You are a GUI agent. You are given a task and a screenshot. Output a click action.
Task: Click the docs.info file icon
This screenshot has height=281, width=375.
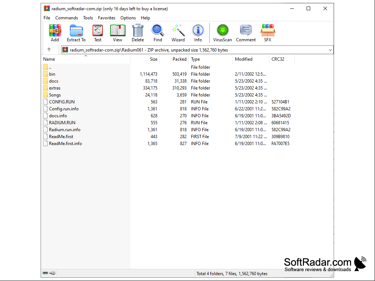tap(45, 115)
